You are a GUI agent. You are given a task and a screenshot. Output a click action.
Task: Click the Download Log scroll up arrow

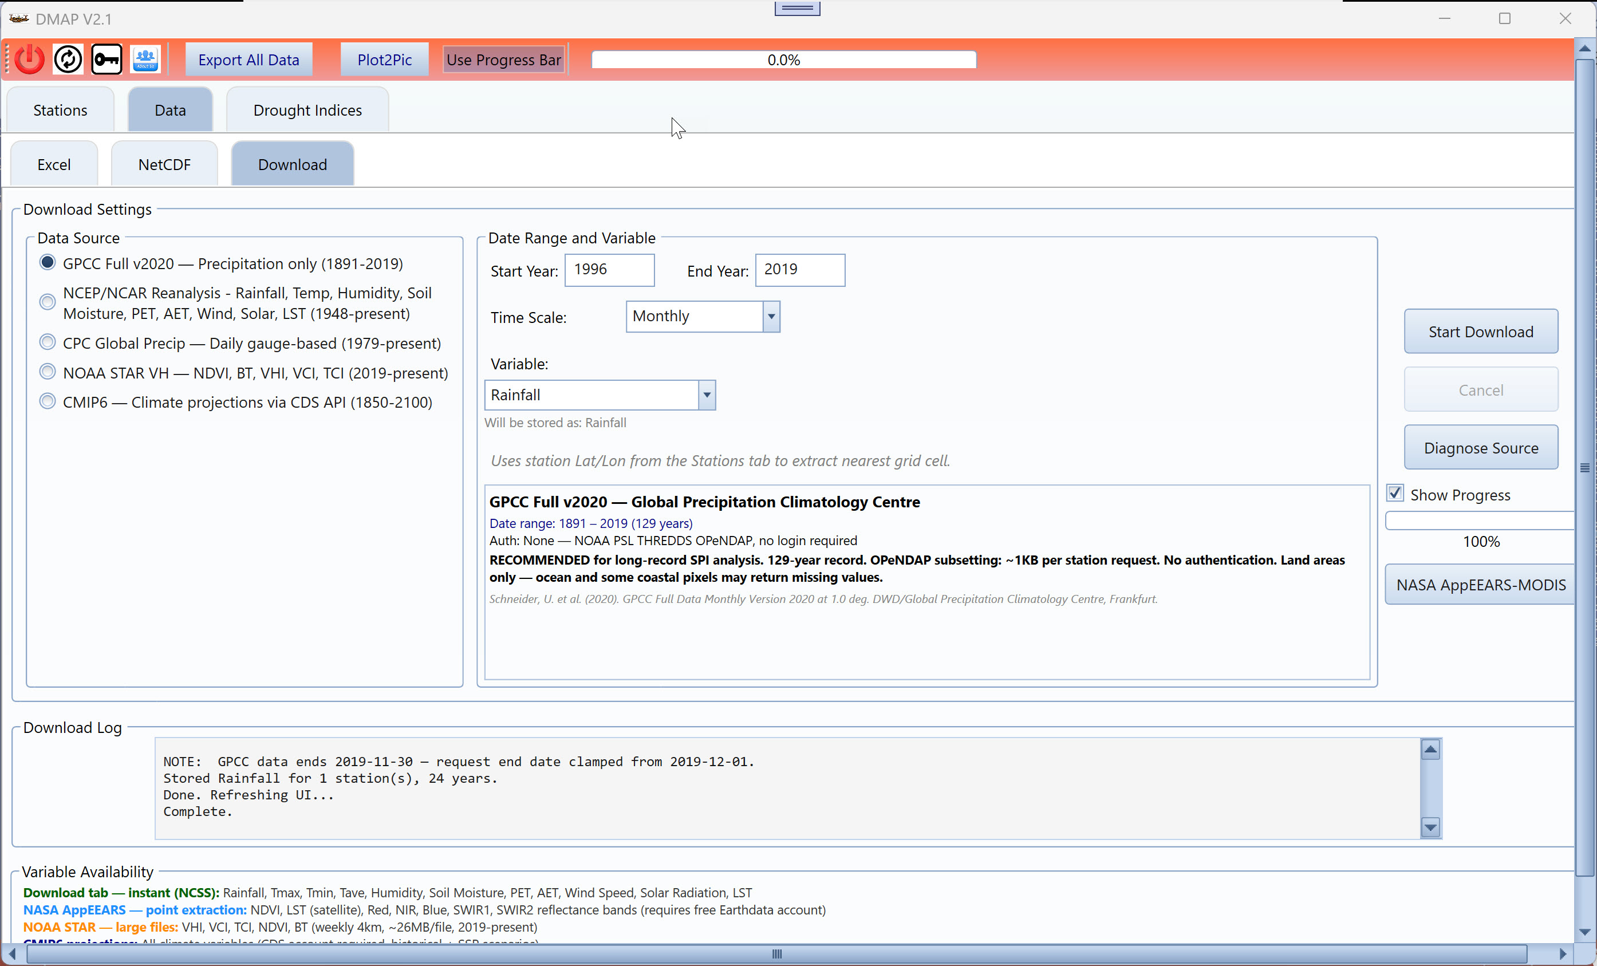1430,750
